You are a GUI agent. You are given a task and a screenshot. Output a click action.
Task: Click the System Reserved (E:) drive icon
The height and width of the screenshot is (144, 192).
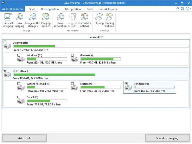pos(21,88)
